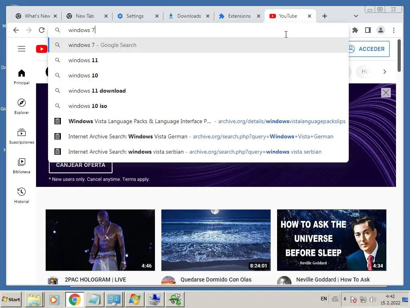The height and width of the screenshot is (308, 410).
Task: Launch Windows Media Player from the taskbar
Action: coord(54,299)
